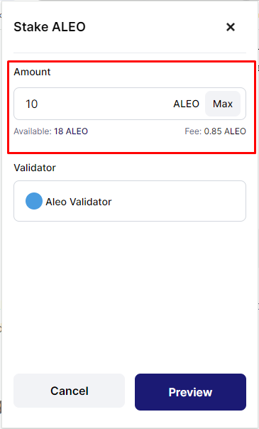The width and height of the screenshot is (259, 429).
Task: Click the divider line under the title
Action: pyautogui.click(x=130, y=53)
